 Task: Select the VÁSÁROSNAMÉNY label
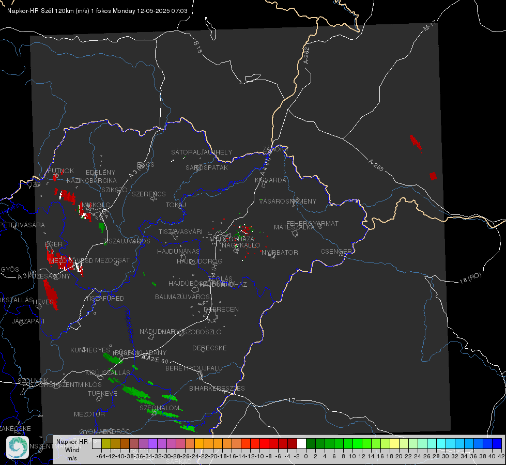[x=288, y=201]
